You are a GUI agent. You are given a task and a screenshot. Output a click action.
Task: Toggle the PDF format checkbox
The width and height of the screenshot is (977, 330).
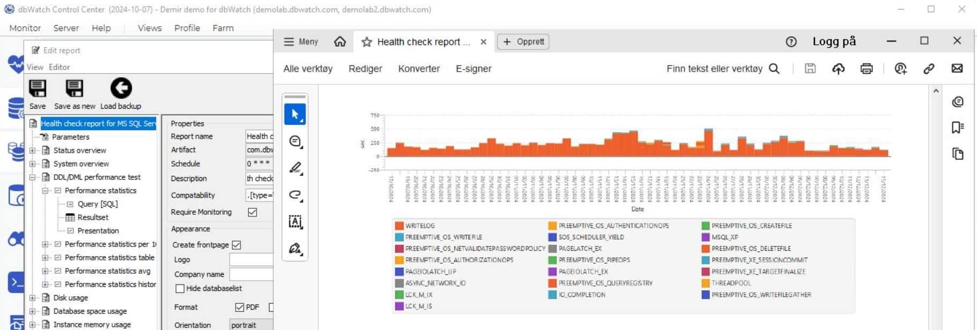[239, 307]
